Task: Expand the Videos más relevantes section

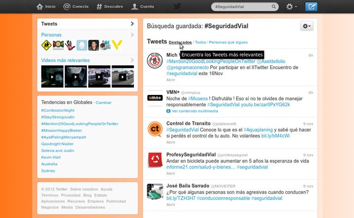Action: 87,60
